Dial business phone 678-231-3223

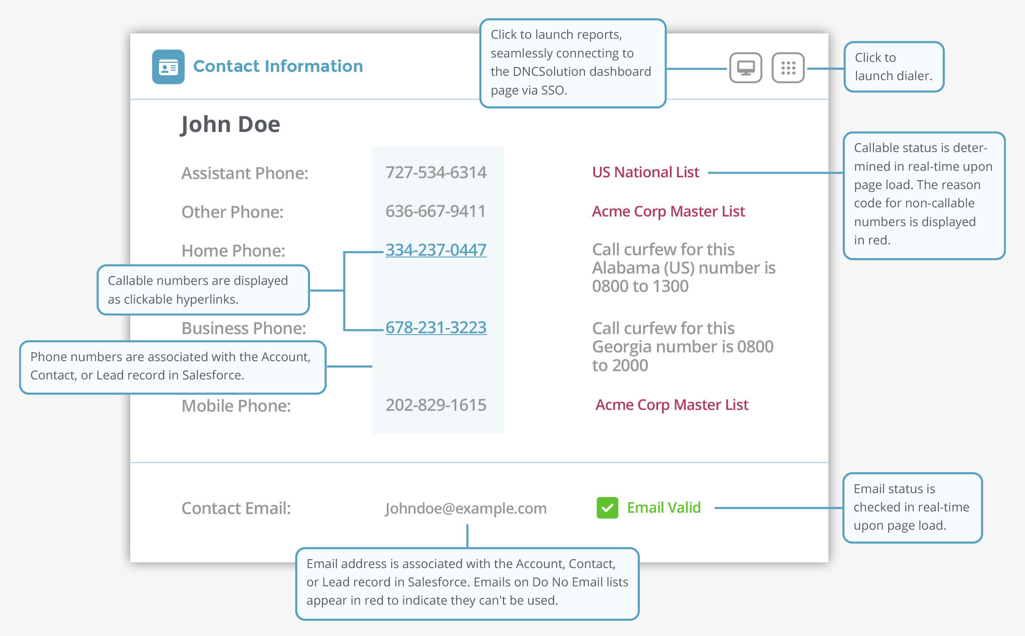[x=436, y=328]
